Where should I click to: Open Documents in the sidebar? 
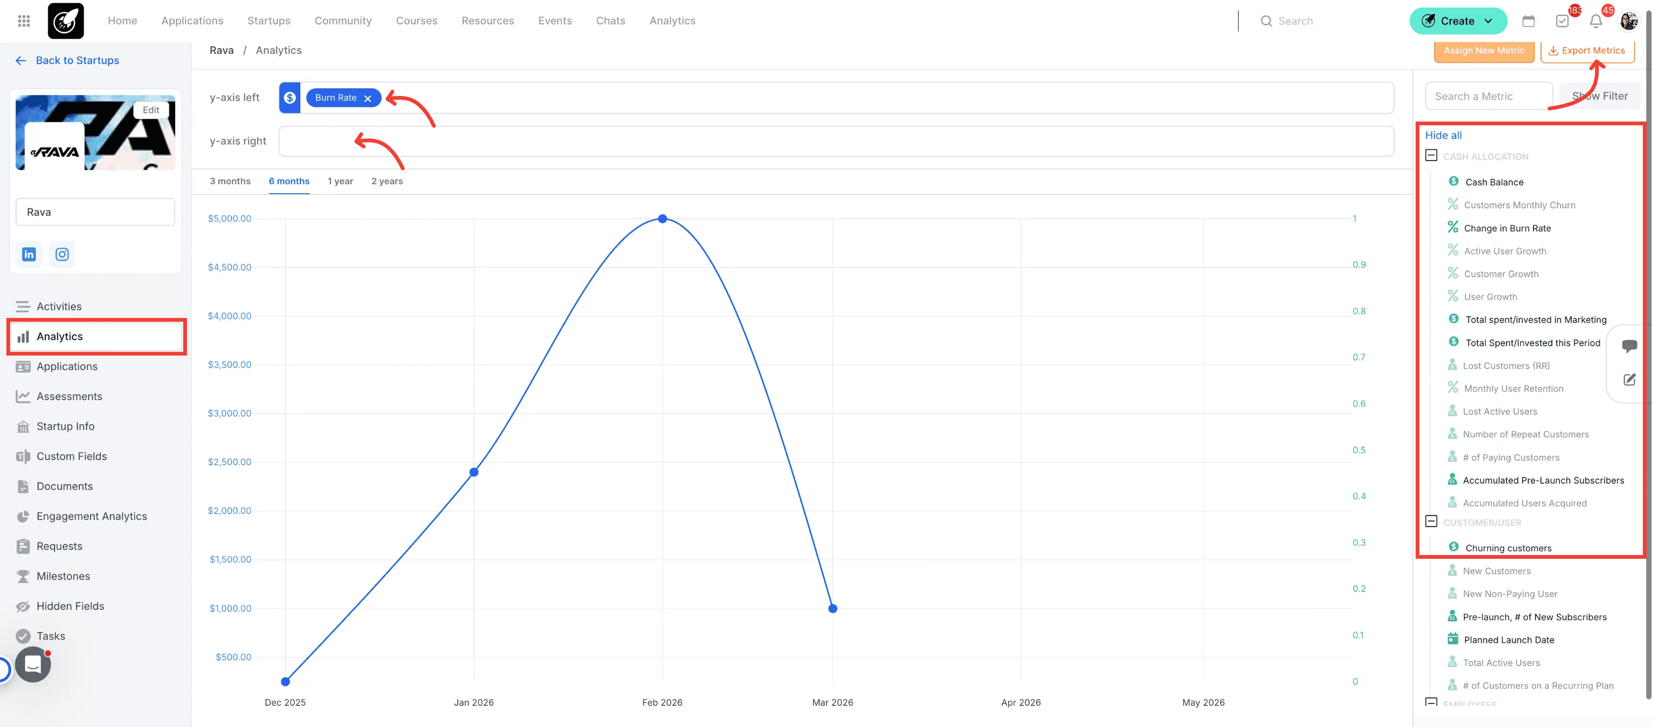point(95,487)
